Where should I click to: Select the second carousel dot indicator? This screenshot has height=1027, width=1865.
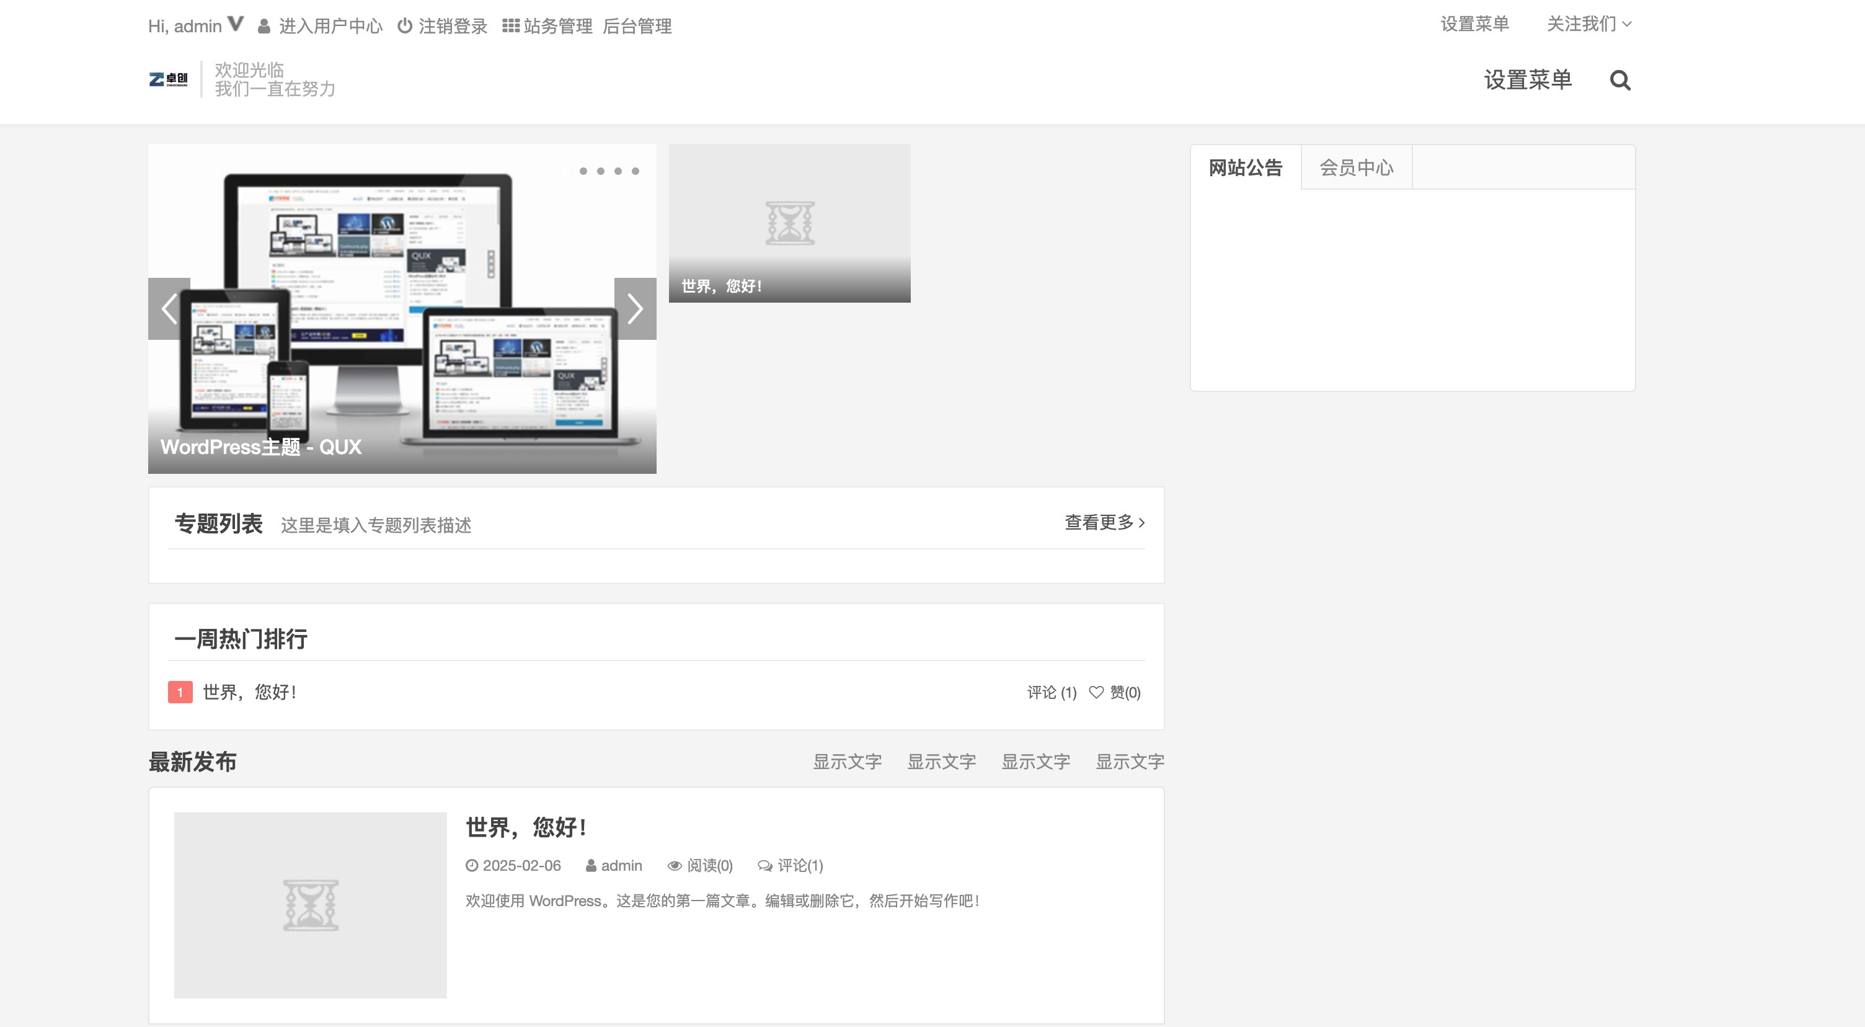[600, 171]
